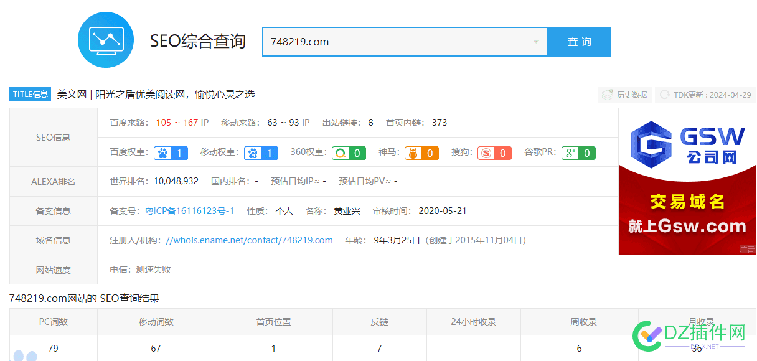Click the 出站链接 value 8
This screenshot has height=361, width=757.
(370, 123)
